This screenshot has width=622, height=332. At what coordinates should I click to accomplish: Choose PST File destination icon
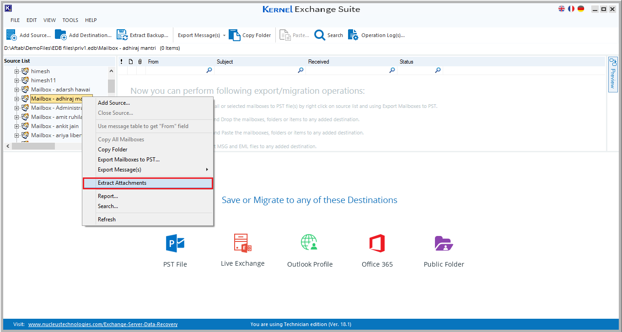[x=175, y=243]
